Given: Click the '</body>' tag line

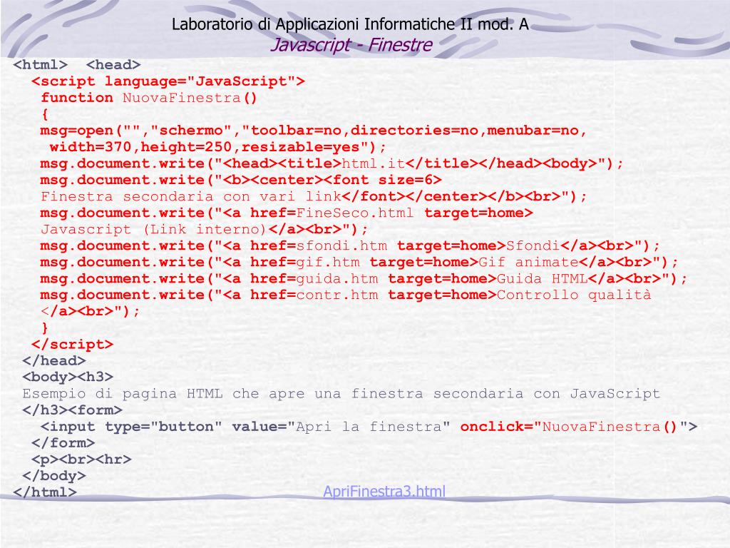Looking at the screenshot, I should coord(54,476).
